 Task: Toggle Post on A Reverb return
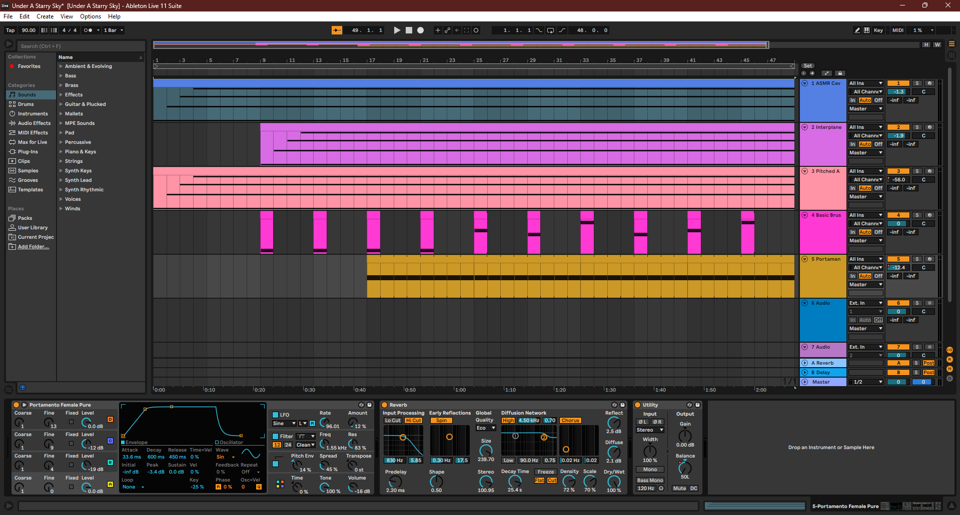point(929,363)
